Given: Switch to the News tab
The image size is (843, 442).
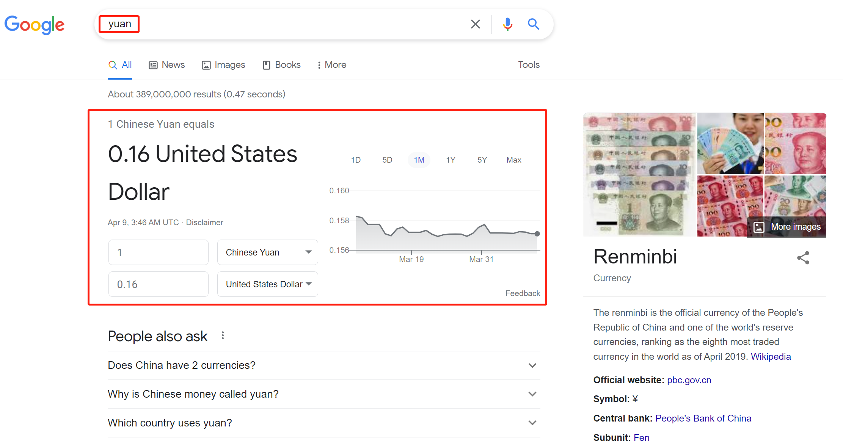Looking at the screenshot, I should click(x=166, y=65).
